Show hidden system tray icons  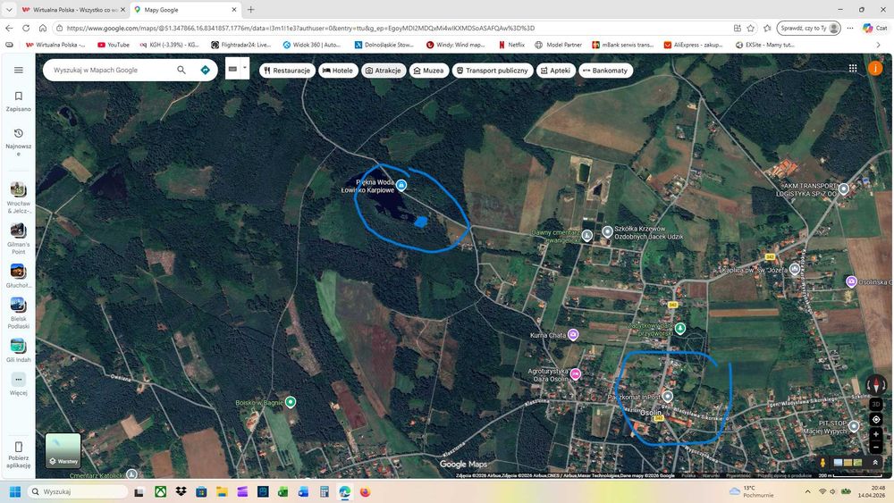[807, 491]
